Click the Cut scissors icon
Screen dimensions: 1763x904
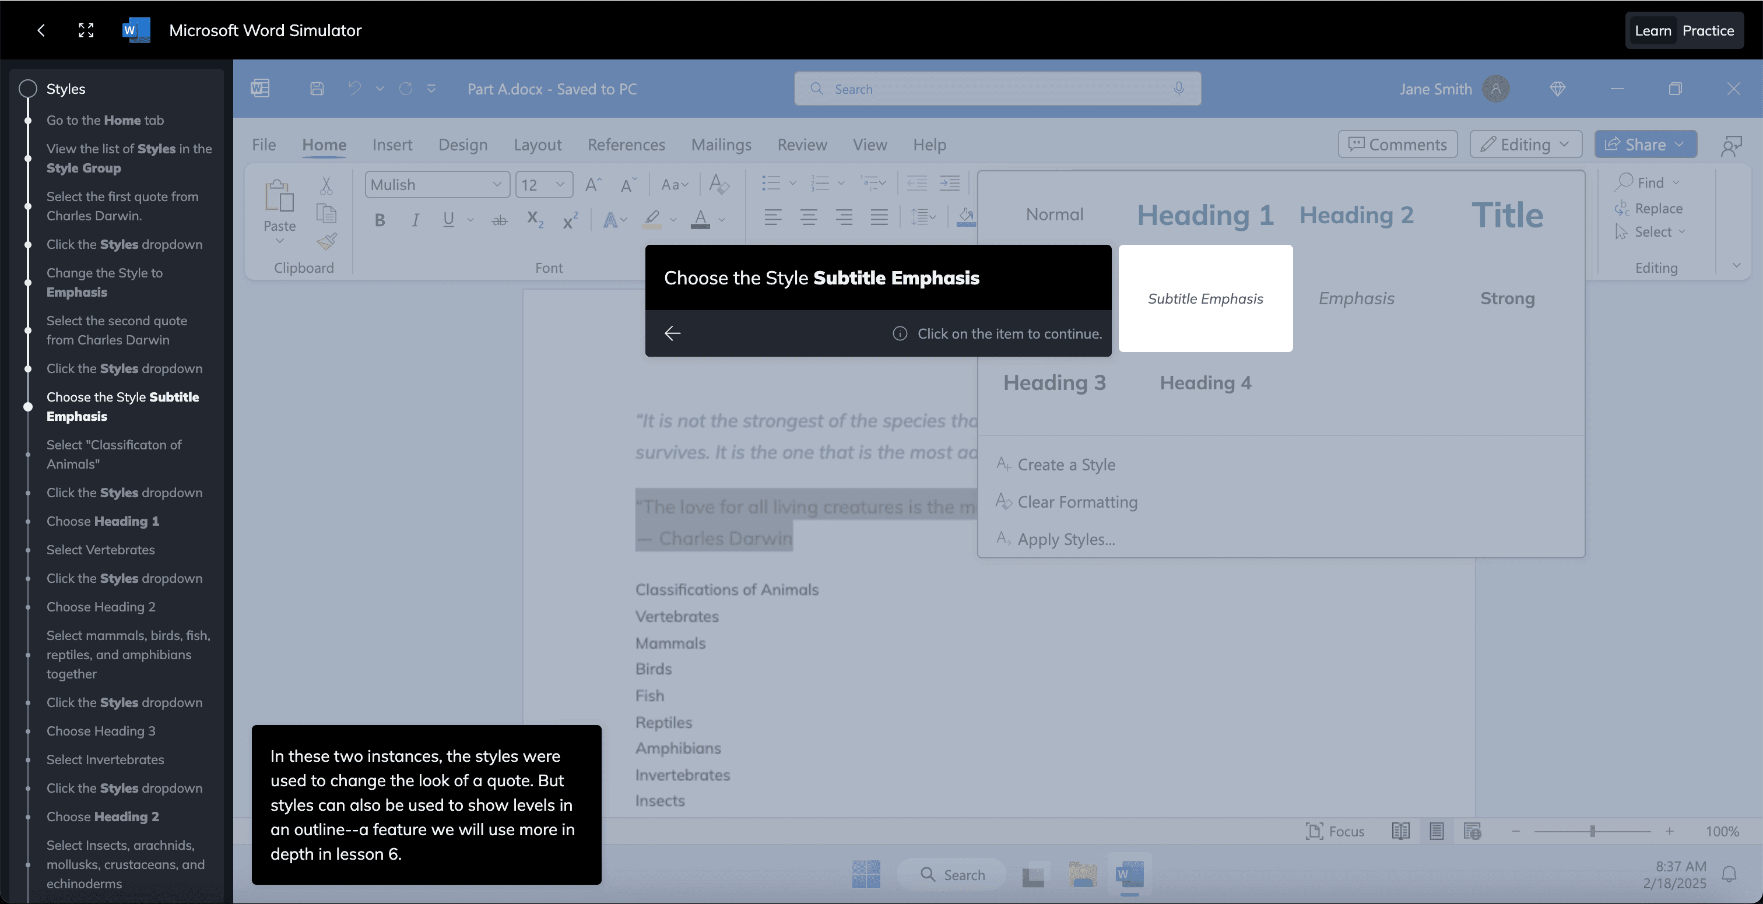(x=326, y=185)
